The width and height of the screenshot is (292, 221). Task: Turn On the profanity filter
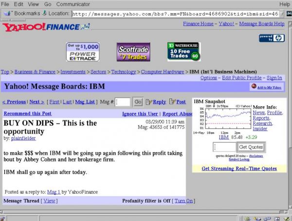coord(183,201)
